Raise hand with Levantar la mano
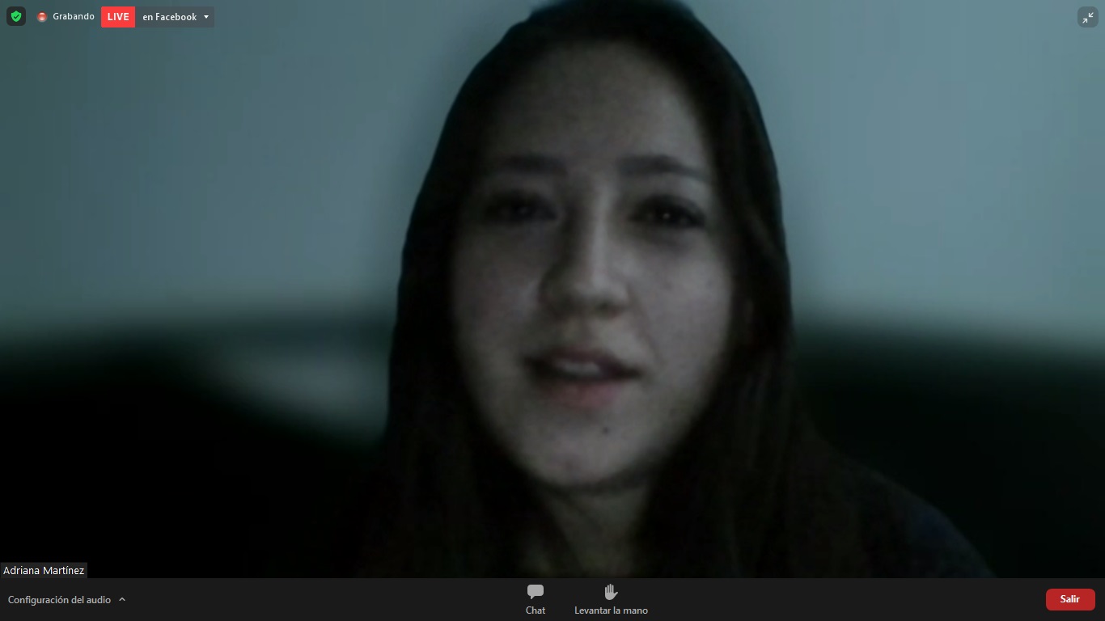 (x=611, y=599)
